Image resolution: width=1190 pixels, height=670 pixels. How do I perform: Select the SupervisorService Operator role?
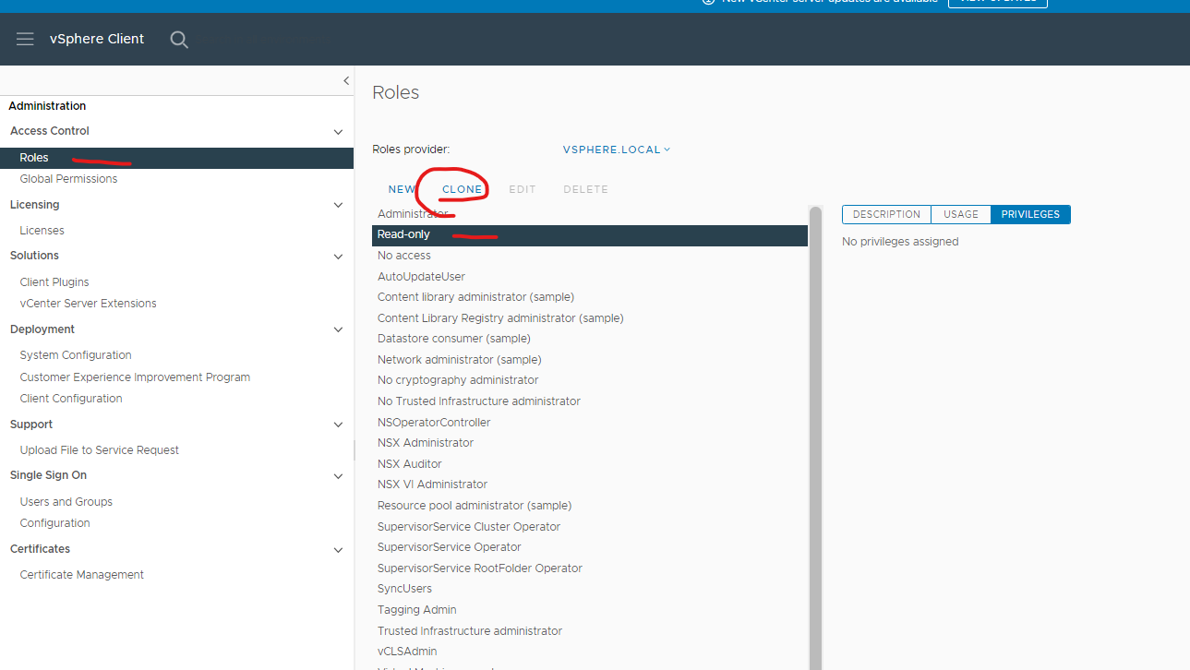(x=590, y=547)
